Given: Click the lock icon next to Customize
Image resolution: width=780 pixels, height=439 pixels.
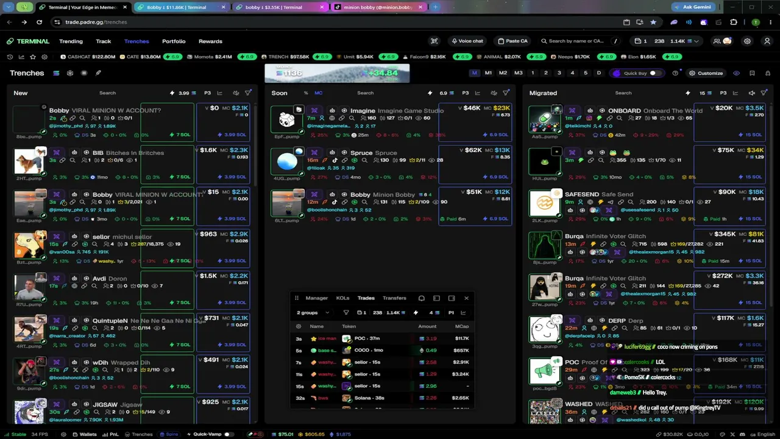Looking at the screenshot, I should (x=767, y=73).
